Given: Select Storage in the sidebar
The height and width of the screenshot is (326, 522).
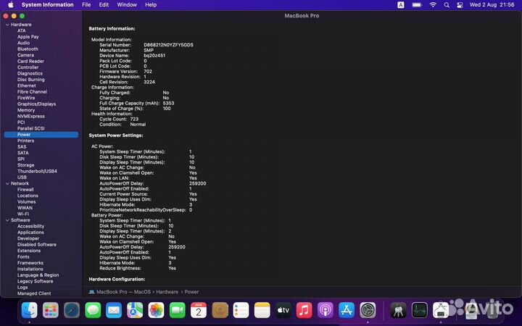Looking at the screenshot, I should coord(25,165).
